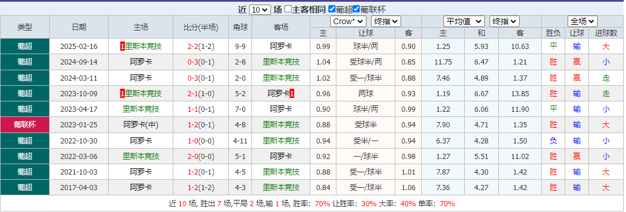Image resolution: width=626 pixels, height=212 pixels.
Task: Open the 0-3(0-1) score in 2024-03-11 row
Action: (x=201, y=78)
